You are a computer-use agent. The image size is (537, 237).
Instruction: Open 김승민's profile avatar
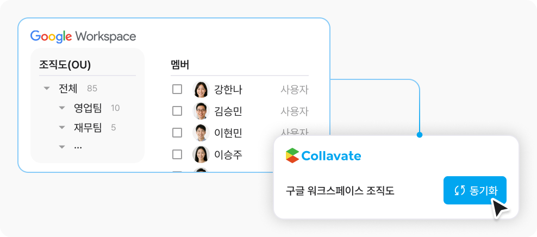(x=201, y=111)
